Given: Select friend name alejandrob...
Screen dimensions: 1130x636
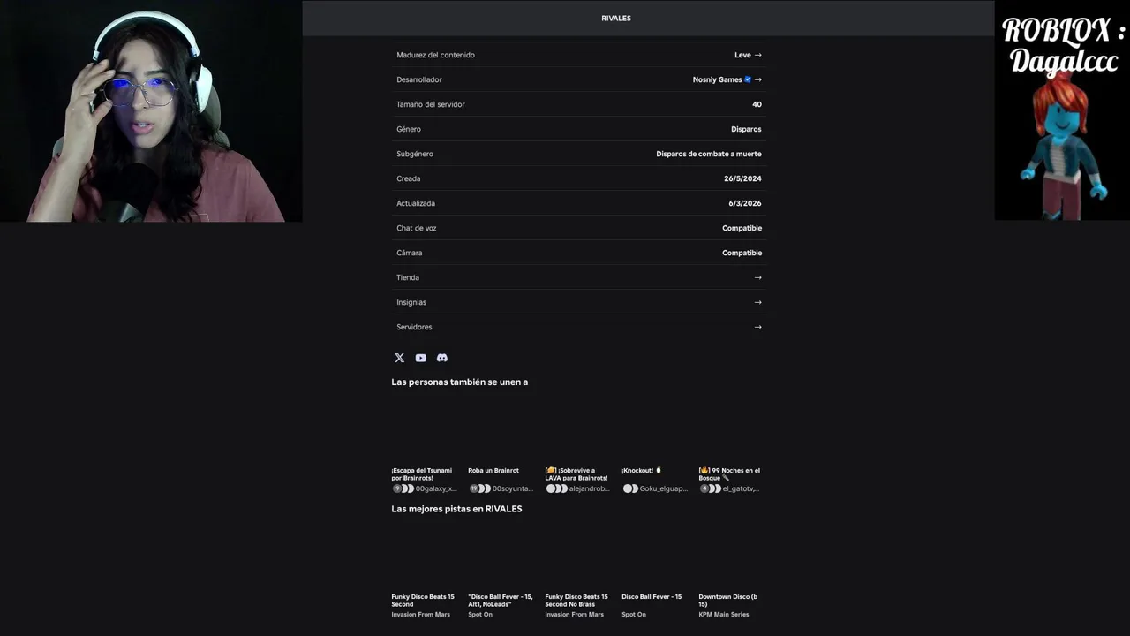Looking at the screenshot, I should pyautogui.click(x=590, y=488).
